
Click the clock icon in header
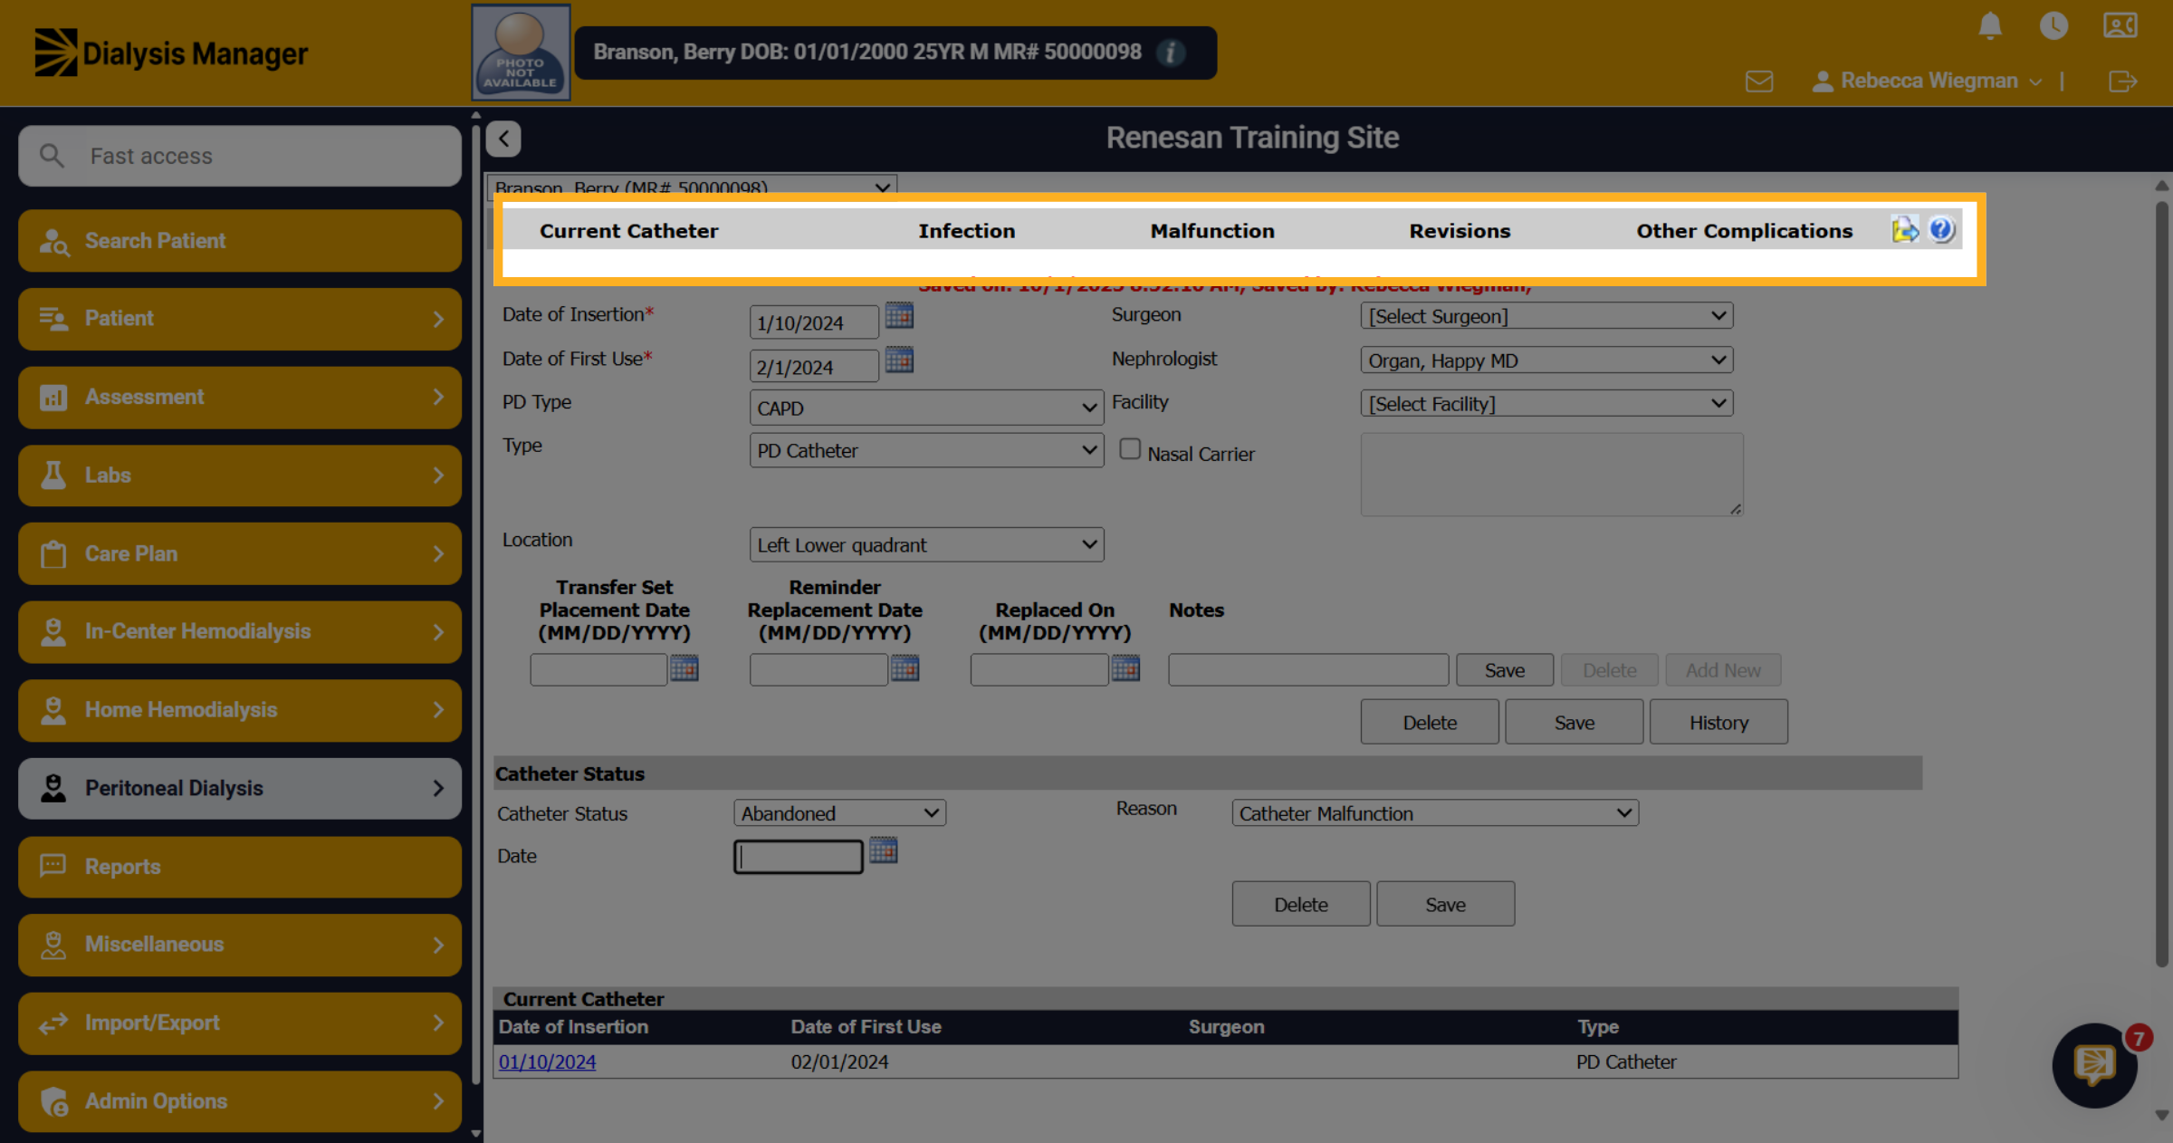click(x=2053, y=25)
